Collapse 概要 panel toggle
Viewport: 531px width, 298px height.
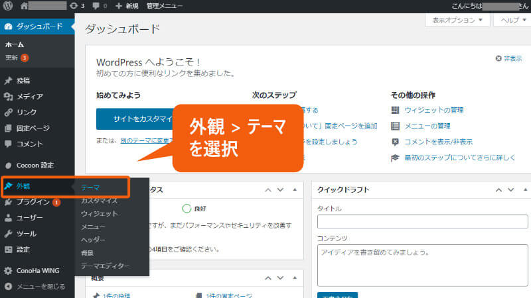[295, 278]
